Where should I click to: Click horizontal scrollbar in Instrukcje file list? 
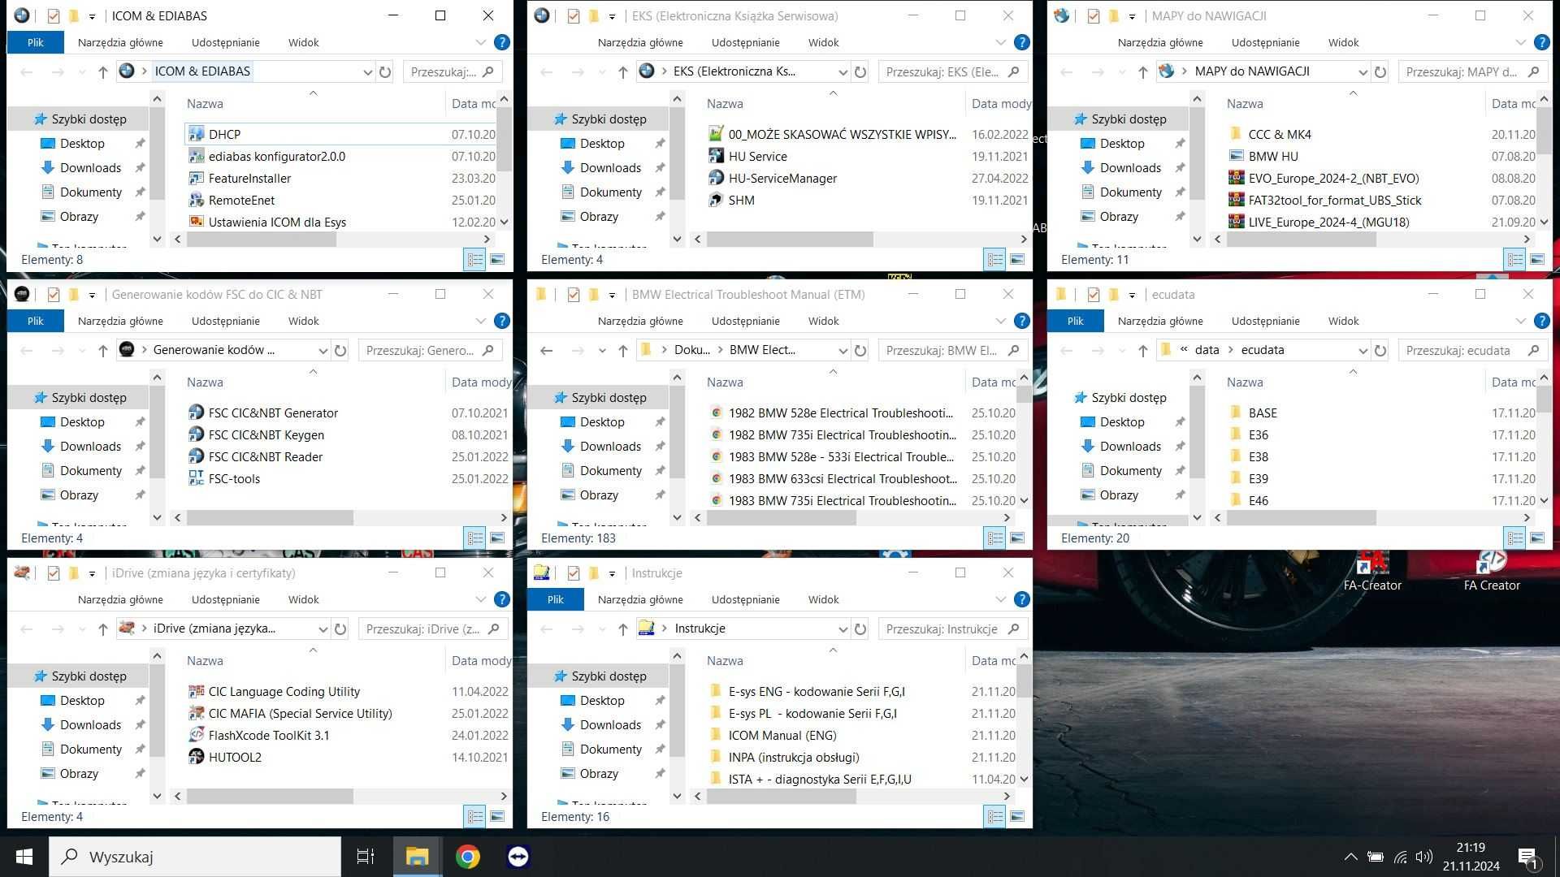pos(781,797)
